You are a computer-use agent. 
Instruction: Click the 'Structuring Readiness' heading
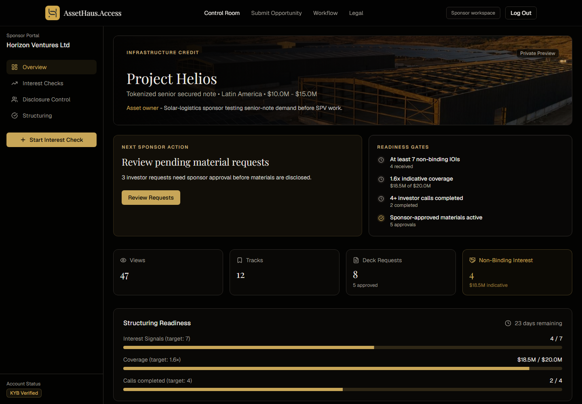[157, 323]
